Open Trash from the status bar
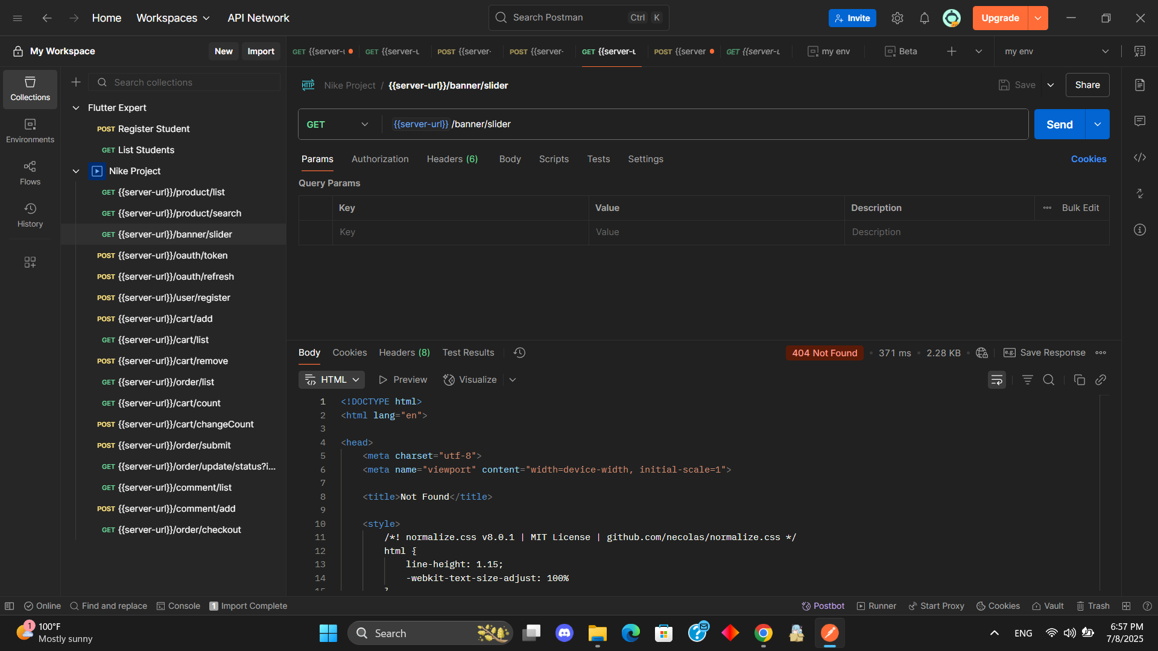The width and height of the screenshot is (1158, 651). tap(1093, 606)
